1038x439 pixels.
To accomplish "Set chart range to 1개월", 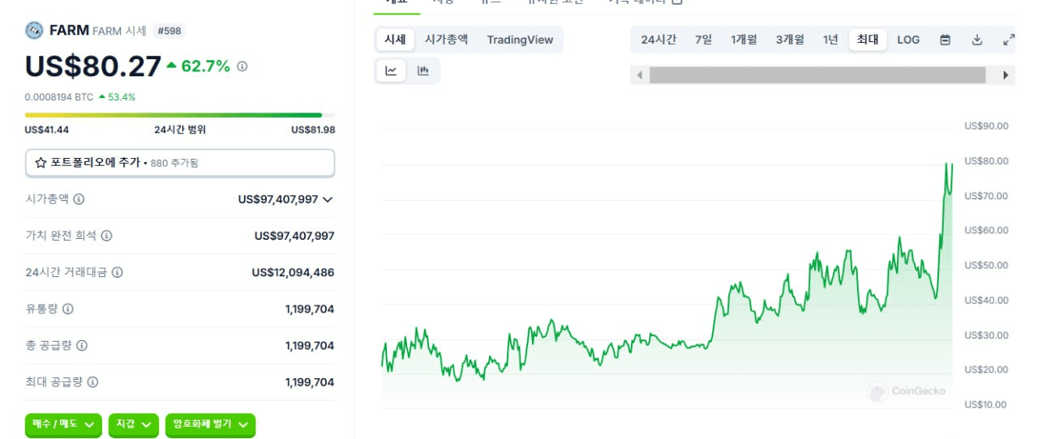I will [744, 40].
